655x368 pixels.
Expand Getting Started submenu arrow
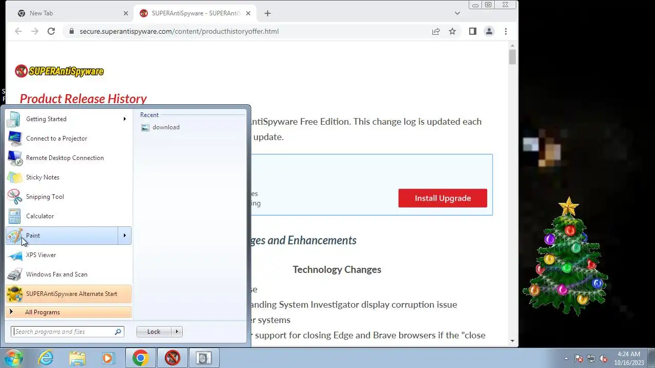[x=124, y=119]
